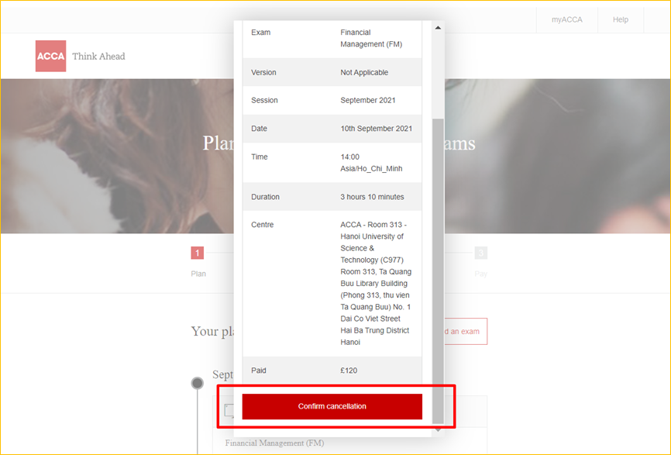Click the 3 hours 10 minutes value
The width and height of the screenshot is (671, 455).
(372, 197)
